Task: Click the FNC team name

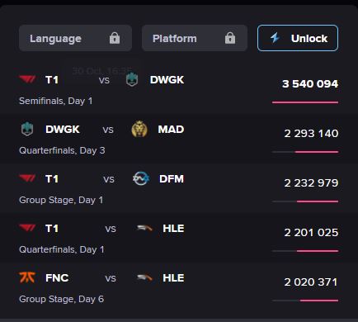Action: coord(57,277)
